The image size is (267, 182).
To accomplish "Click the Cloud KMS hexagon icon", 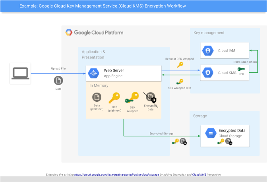I will (207, 73).
